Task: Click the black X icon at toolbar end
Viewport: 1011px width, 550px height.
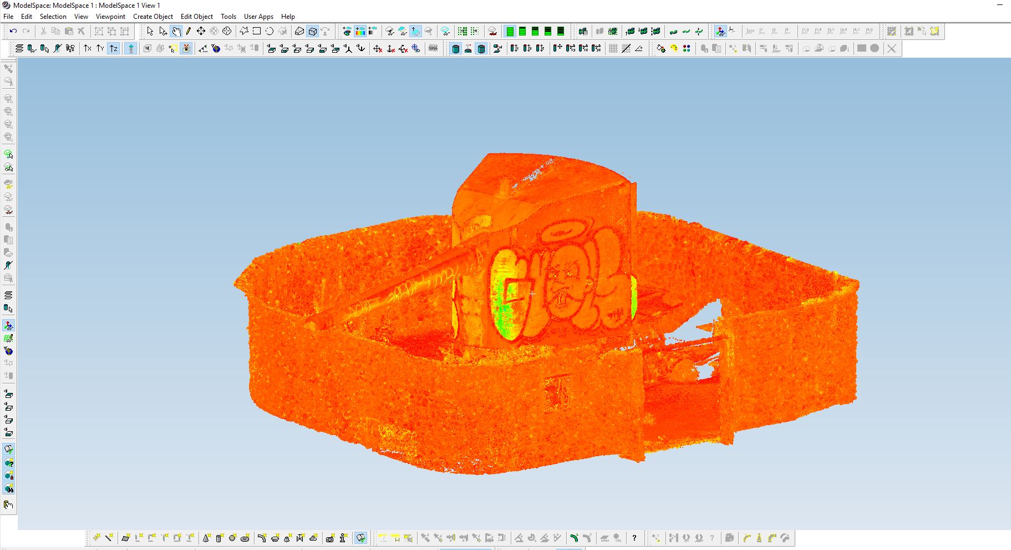Action: click(x=891, y=48)
